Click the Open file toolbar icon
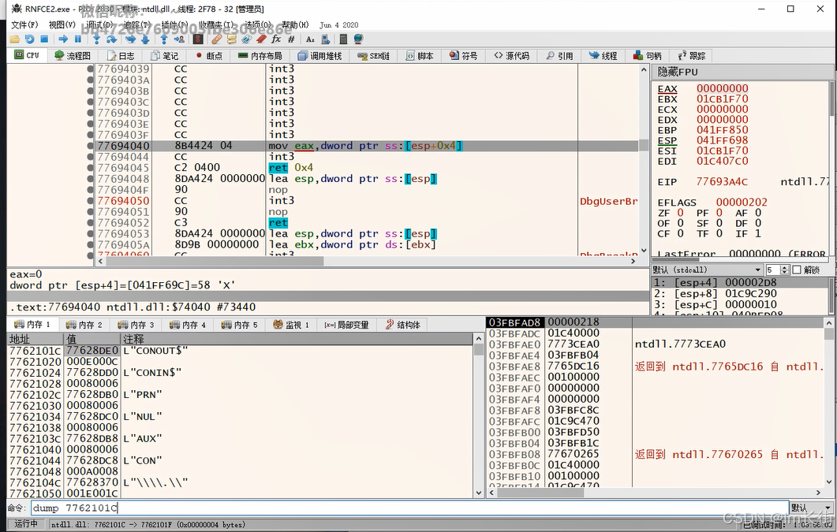The width and height of the screenshot is (837, 532). coord(14,39)
